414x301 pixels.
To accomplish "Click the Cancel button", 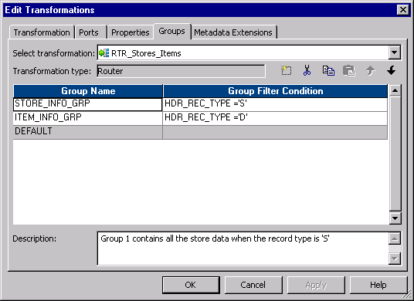I will [x=253, y=285].
